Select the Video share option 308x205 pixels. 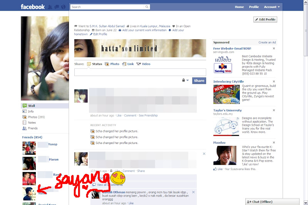coord(143,64)
